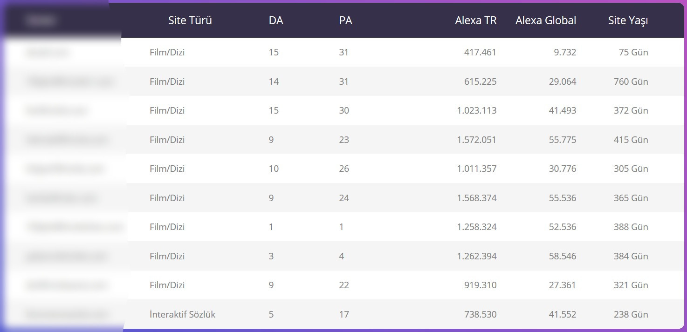687x332 pixels.
Task: Select the 305 Gün site age cell
Action: pos(631,169)
